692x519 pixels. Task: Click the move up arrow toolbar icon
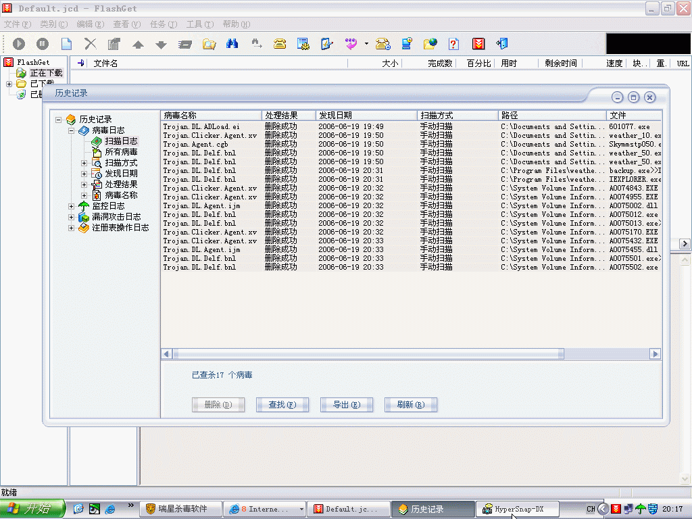pyautogui.click(x=138, y=45)
